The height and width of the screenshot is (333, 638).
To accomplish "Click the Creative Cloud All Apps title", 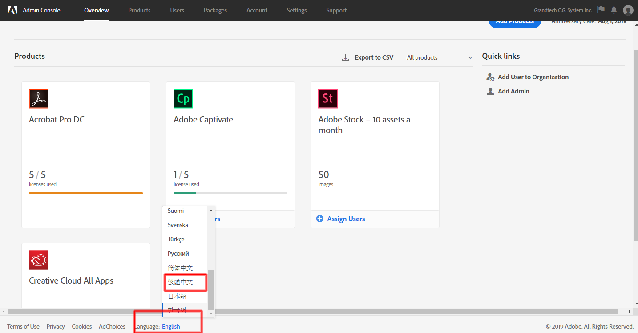I will tap(71, 280).
